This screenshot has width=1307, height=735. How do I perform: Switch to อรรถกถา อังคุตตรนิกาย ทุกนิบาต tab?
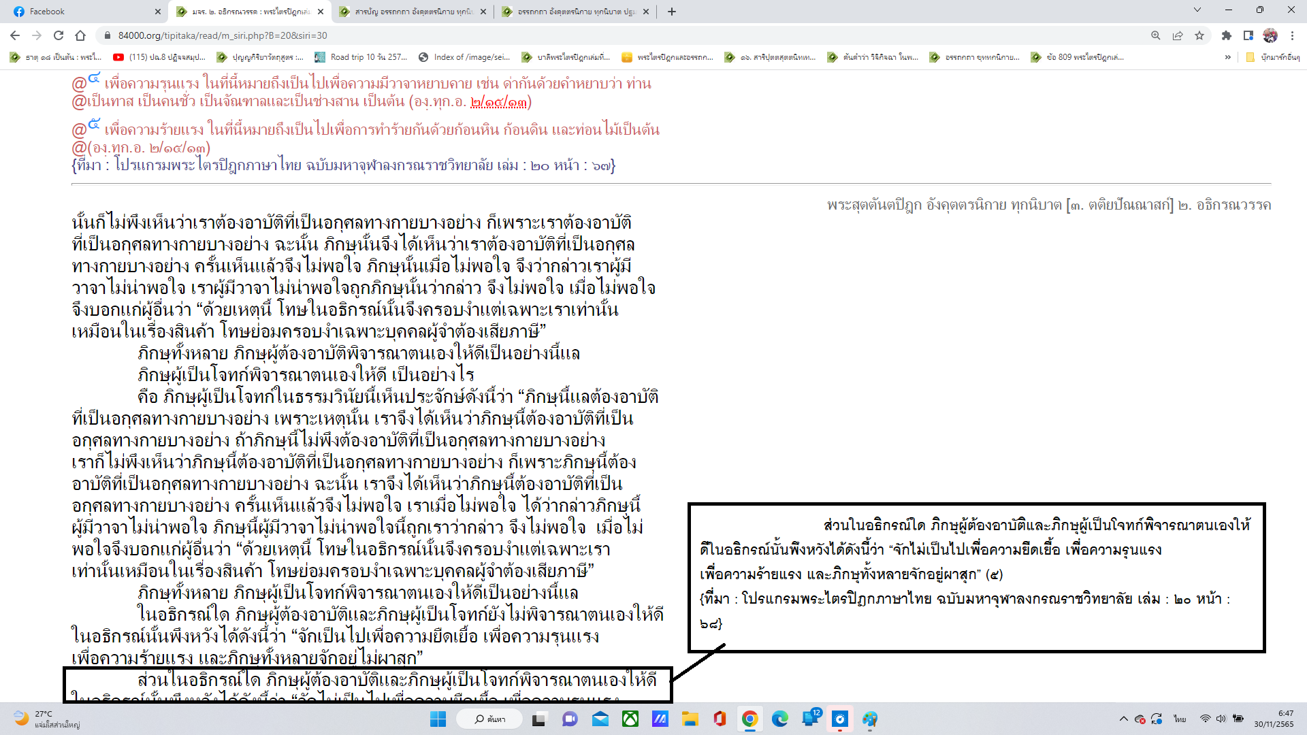576,12
